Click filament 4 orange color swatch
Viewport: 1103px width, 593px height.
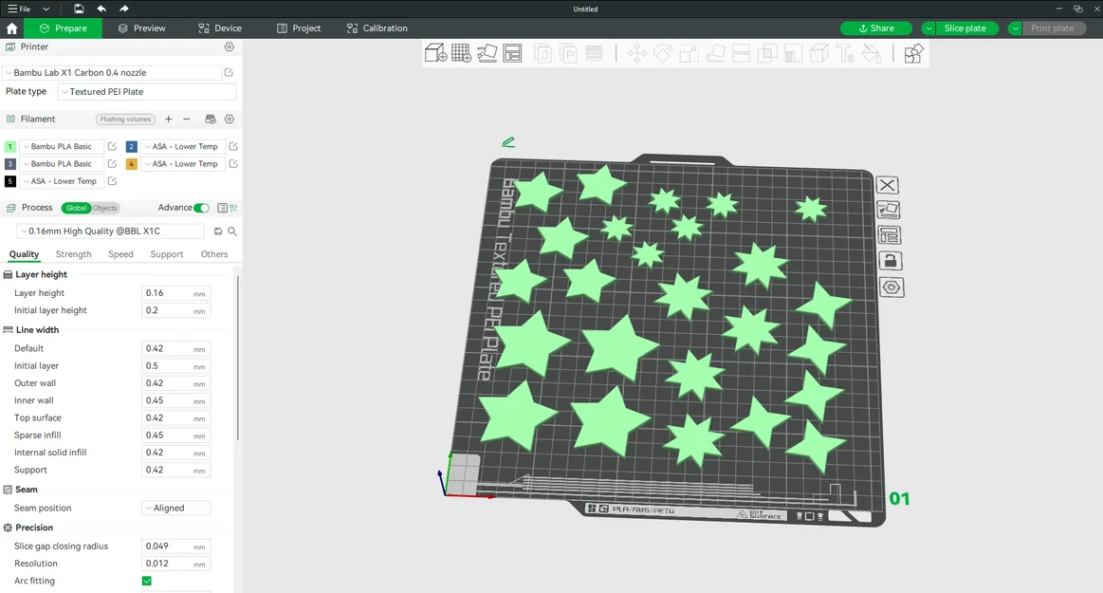tap(132, 164)
